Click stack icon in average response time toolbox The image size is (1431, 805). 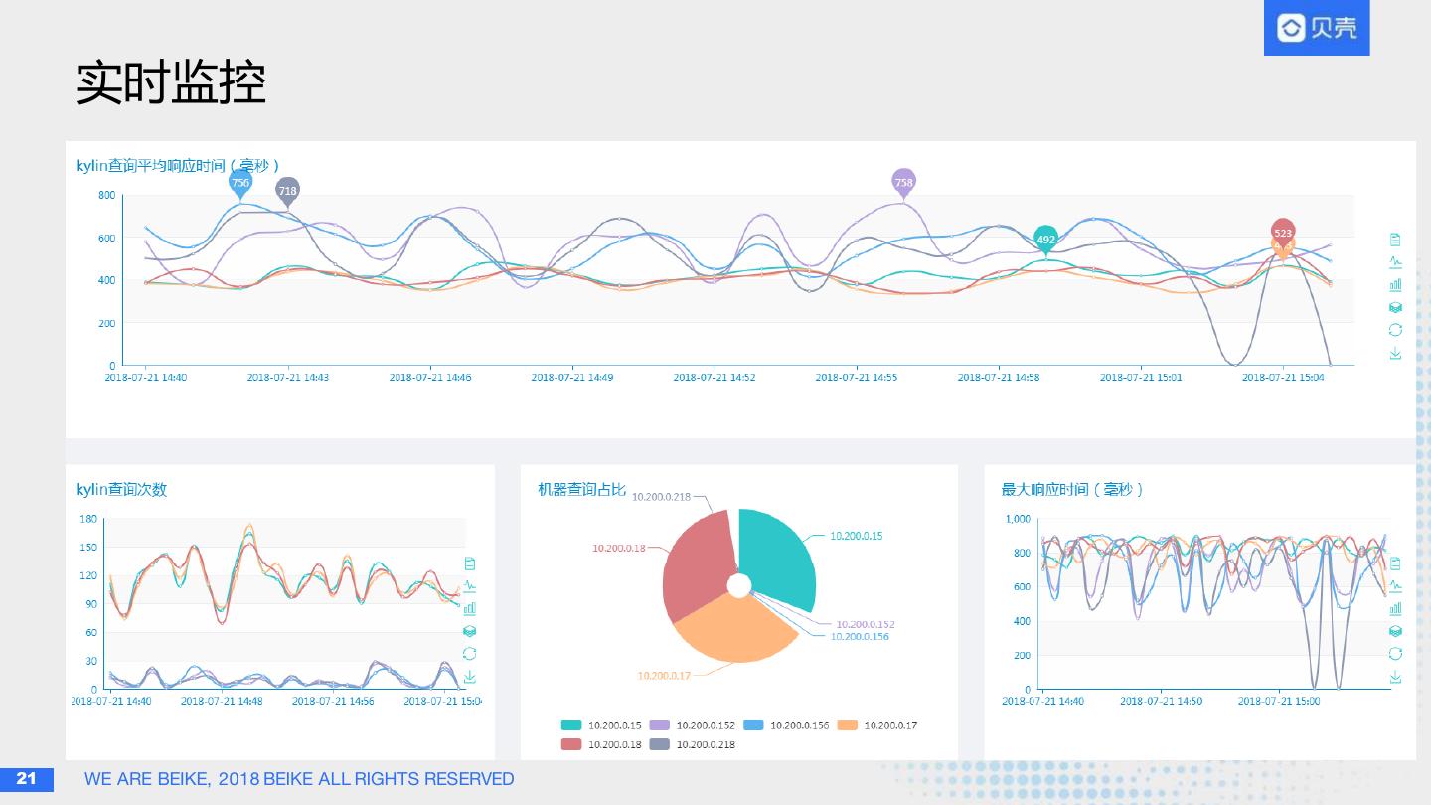[x=1395, y=307]
